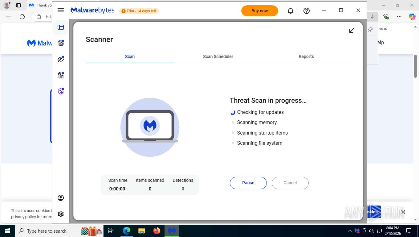The image size is (419, 237).
Task: Open the Edge browser profile icon
Action: [7, 5]
